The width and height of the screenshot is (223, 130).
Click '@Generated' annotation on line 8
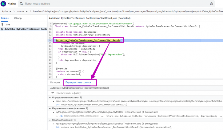coord(60,24)
